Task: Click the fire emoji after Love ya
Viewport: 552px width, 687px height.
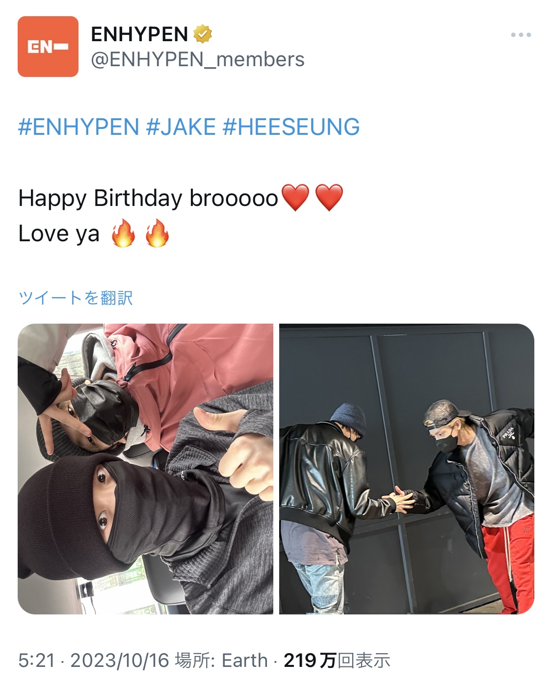Action: tap(123, 233)
